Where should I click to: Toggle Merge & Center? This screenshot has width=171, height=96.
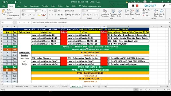[x=71, y=15]
